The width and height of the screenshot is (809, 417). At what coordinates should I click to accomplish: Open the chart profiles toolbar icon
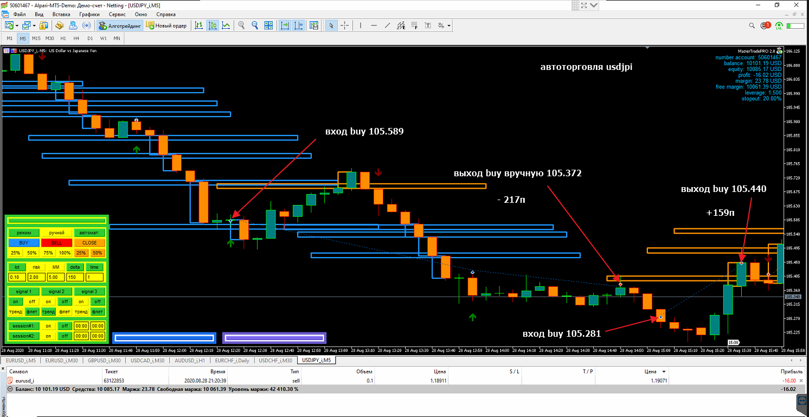[x=27, y=25]
